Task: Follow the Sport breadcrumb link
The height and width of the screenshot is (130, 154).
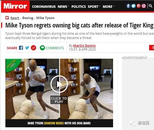Action: click(15, 18)
